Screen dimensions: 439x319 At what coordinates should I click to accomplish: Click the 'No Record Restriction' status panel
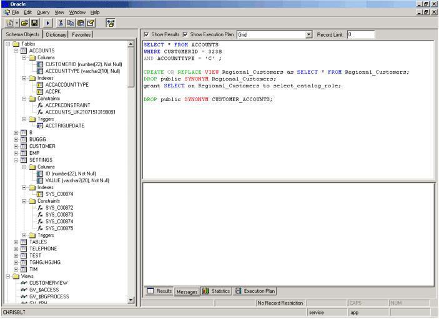(x=280, y=303)
